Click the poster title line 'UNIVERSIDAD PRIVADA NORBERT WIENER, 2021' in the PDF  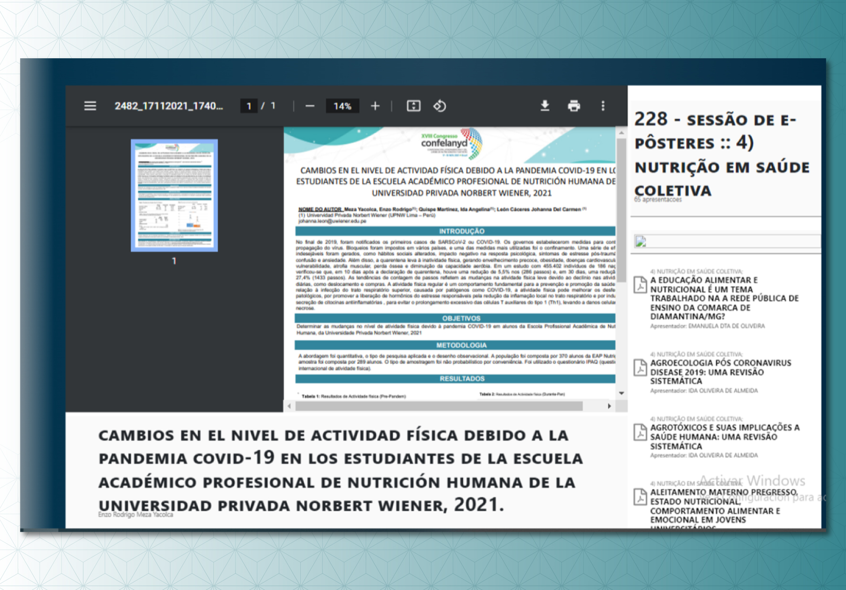coord(462,193)
